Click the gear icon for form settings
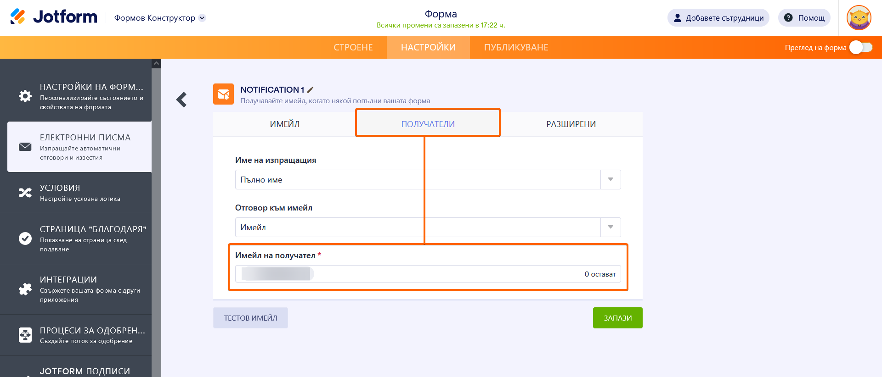This screenshot has width=882, height=377. [25, 96]
